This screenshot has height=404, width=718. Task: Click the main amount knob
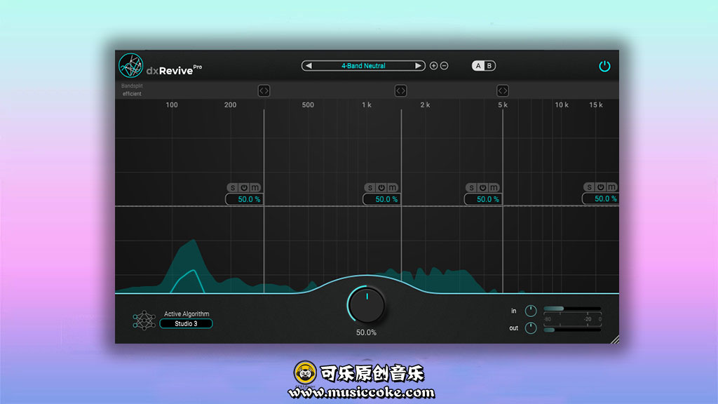point(366,305)
